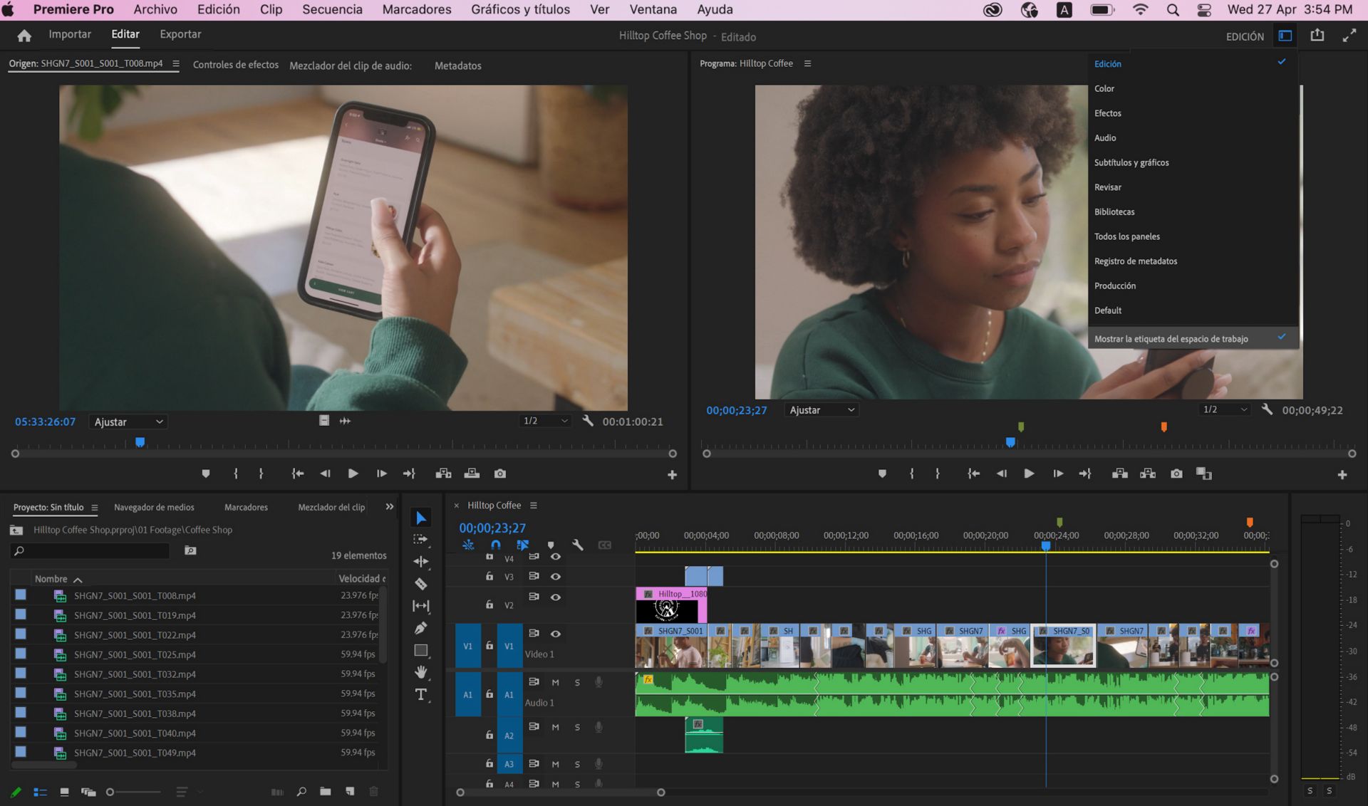Mute the Audio 1 track

(556, 682)
